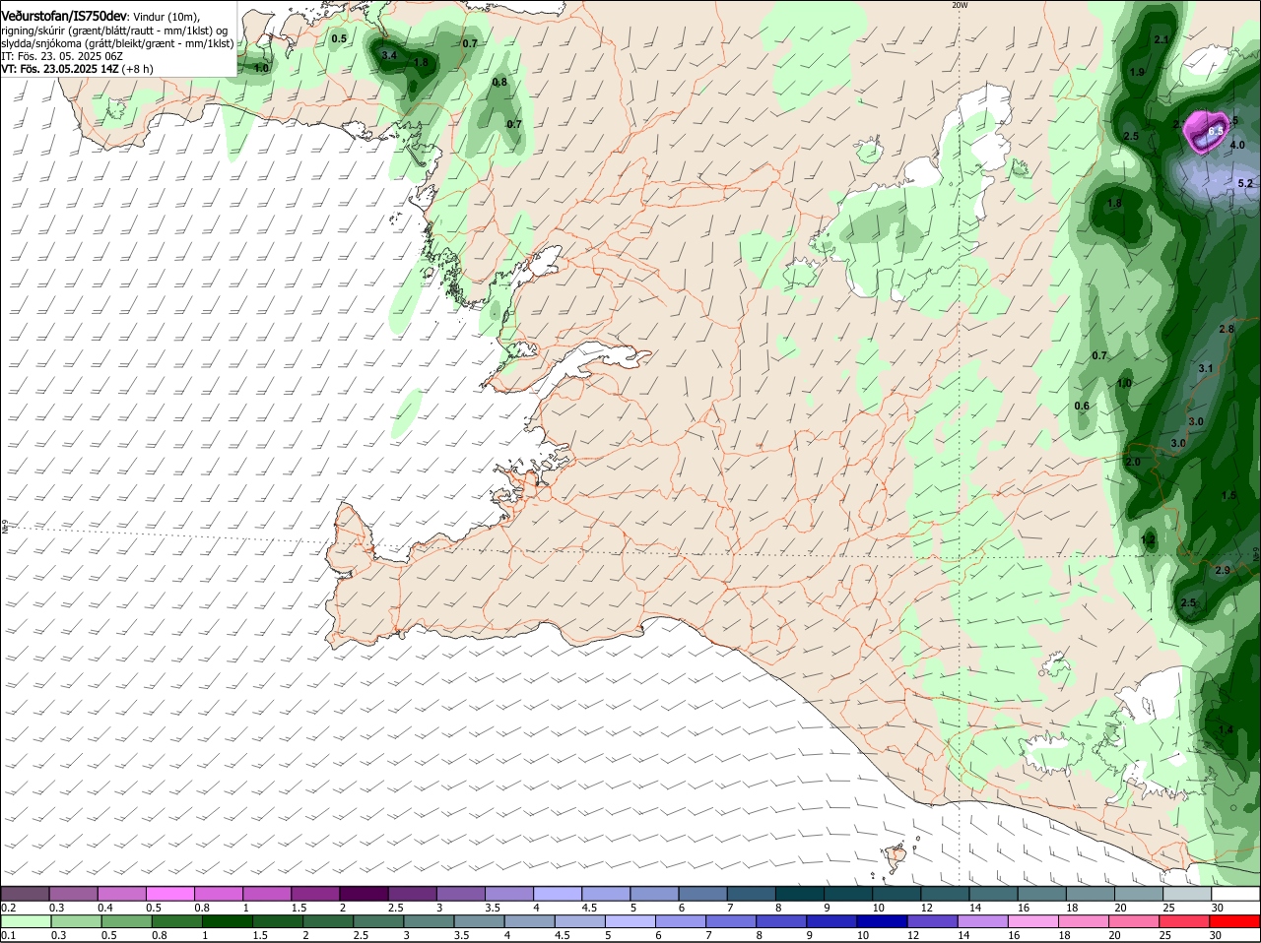This screenshot has height=943, width=1261.
Task: Click the 0.2 label on snow legend
Action: pos(8,908)
